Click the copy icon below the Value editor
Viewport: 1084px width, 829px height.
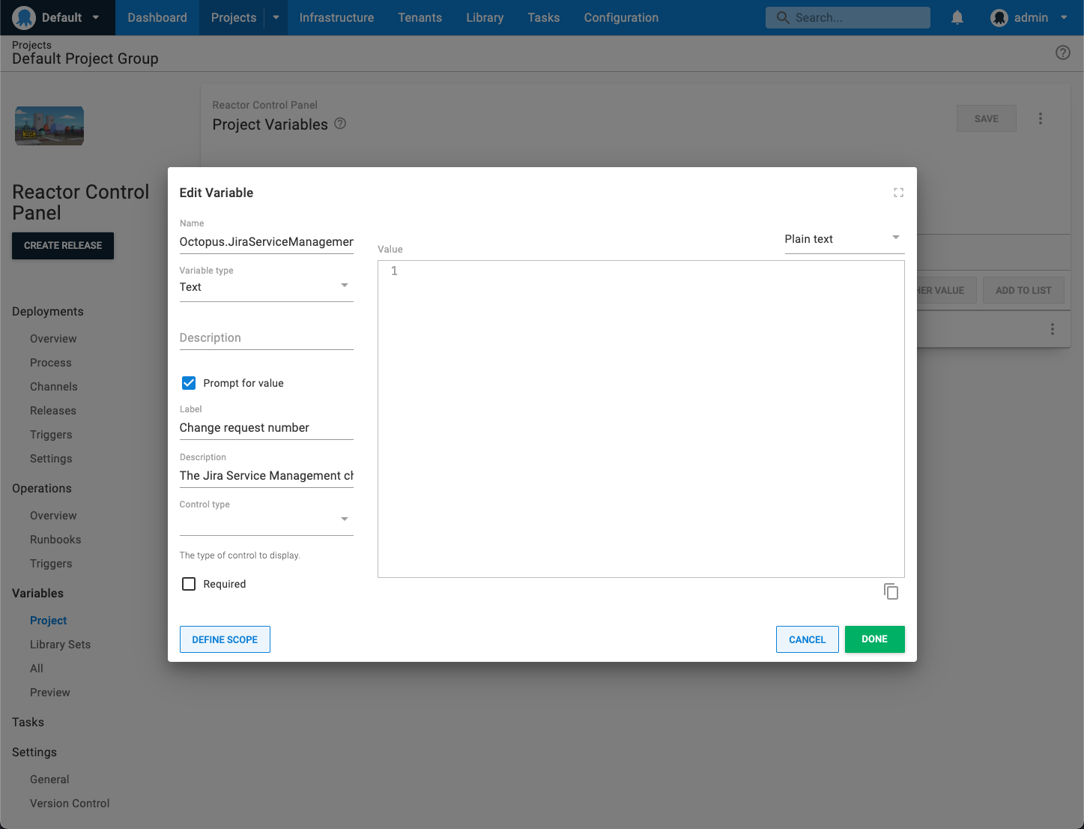[x=891, y=591]
